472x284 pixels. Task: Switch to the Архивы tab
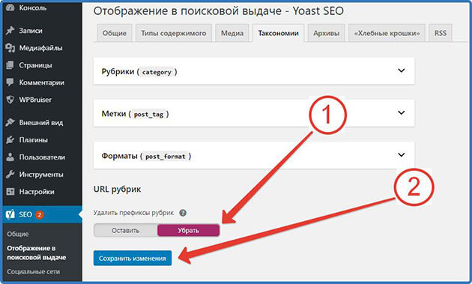[327, 33]
